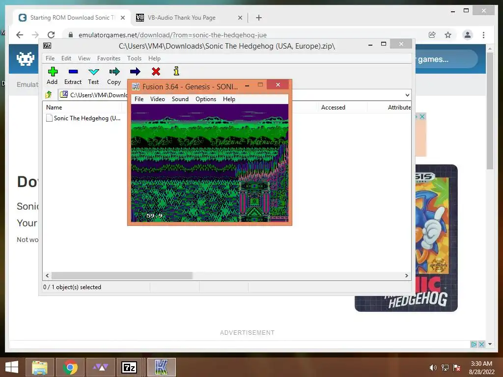The image size is (503, 377).
Task: Open the Tools menu in 7-Zip
Action: coord(134,58)
